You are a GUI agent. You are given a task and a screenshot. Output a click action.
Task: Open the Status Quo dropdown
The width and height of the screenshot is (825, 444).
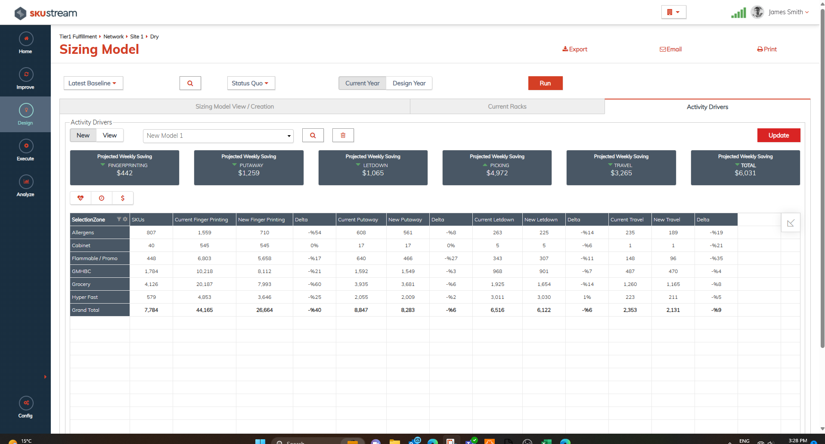pyautogui.click(x=251, y=83)
